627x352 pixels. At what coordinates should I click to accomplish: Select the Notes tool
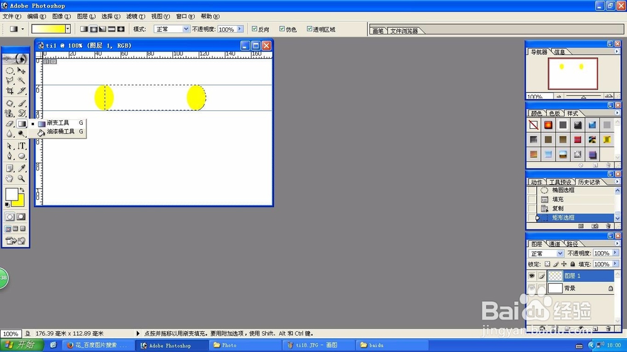9,168
